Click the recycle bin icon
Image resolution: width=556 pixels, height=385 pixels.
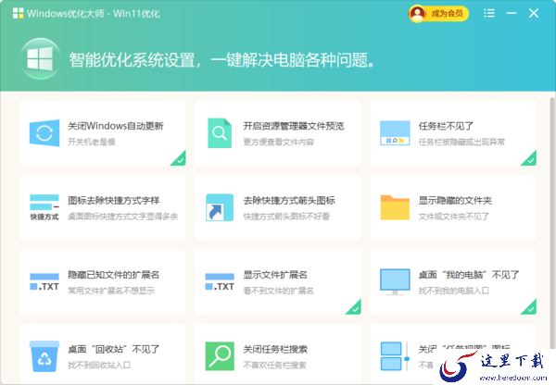(44, 356)
